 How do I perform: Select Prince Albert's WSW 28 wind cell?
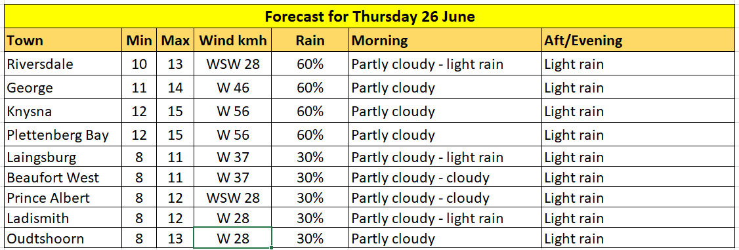tap(233, 198)
